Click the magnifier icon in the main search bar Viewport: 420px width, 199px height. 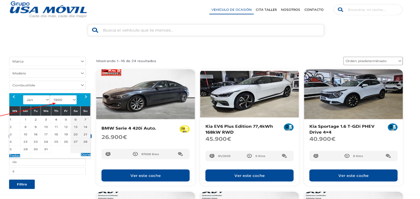[95, 30]
